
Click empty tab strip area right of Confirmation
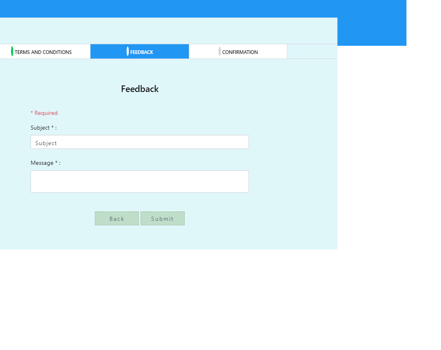pos(312,52)
